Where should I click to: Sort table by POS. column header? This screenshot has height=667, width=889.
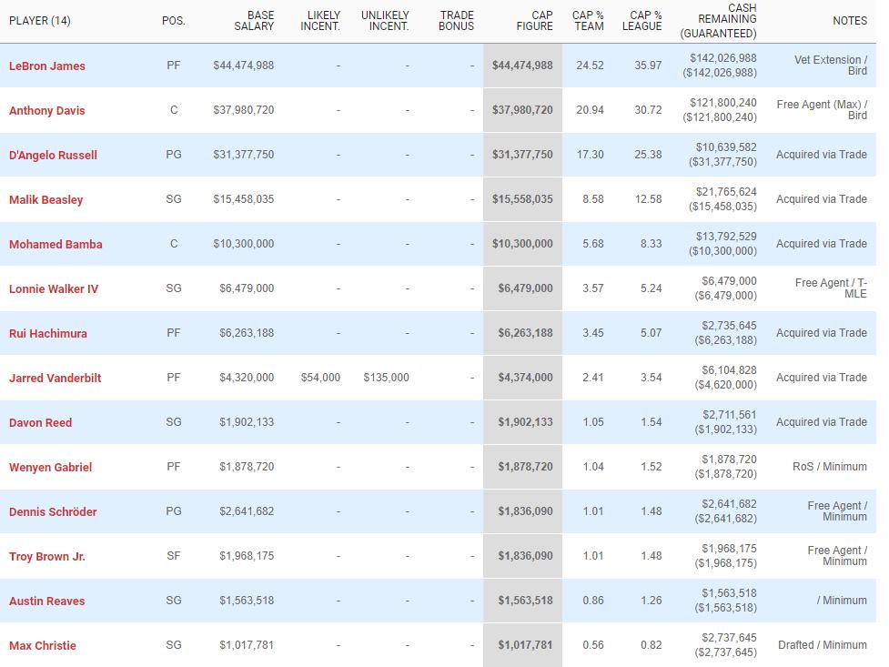(x=174, y=21)
